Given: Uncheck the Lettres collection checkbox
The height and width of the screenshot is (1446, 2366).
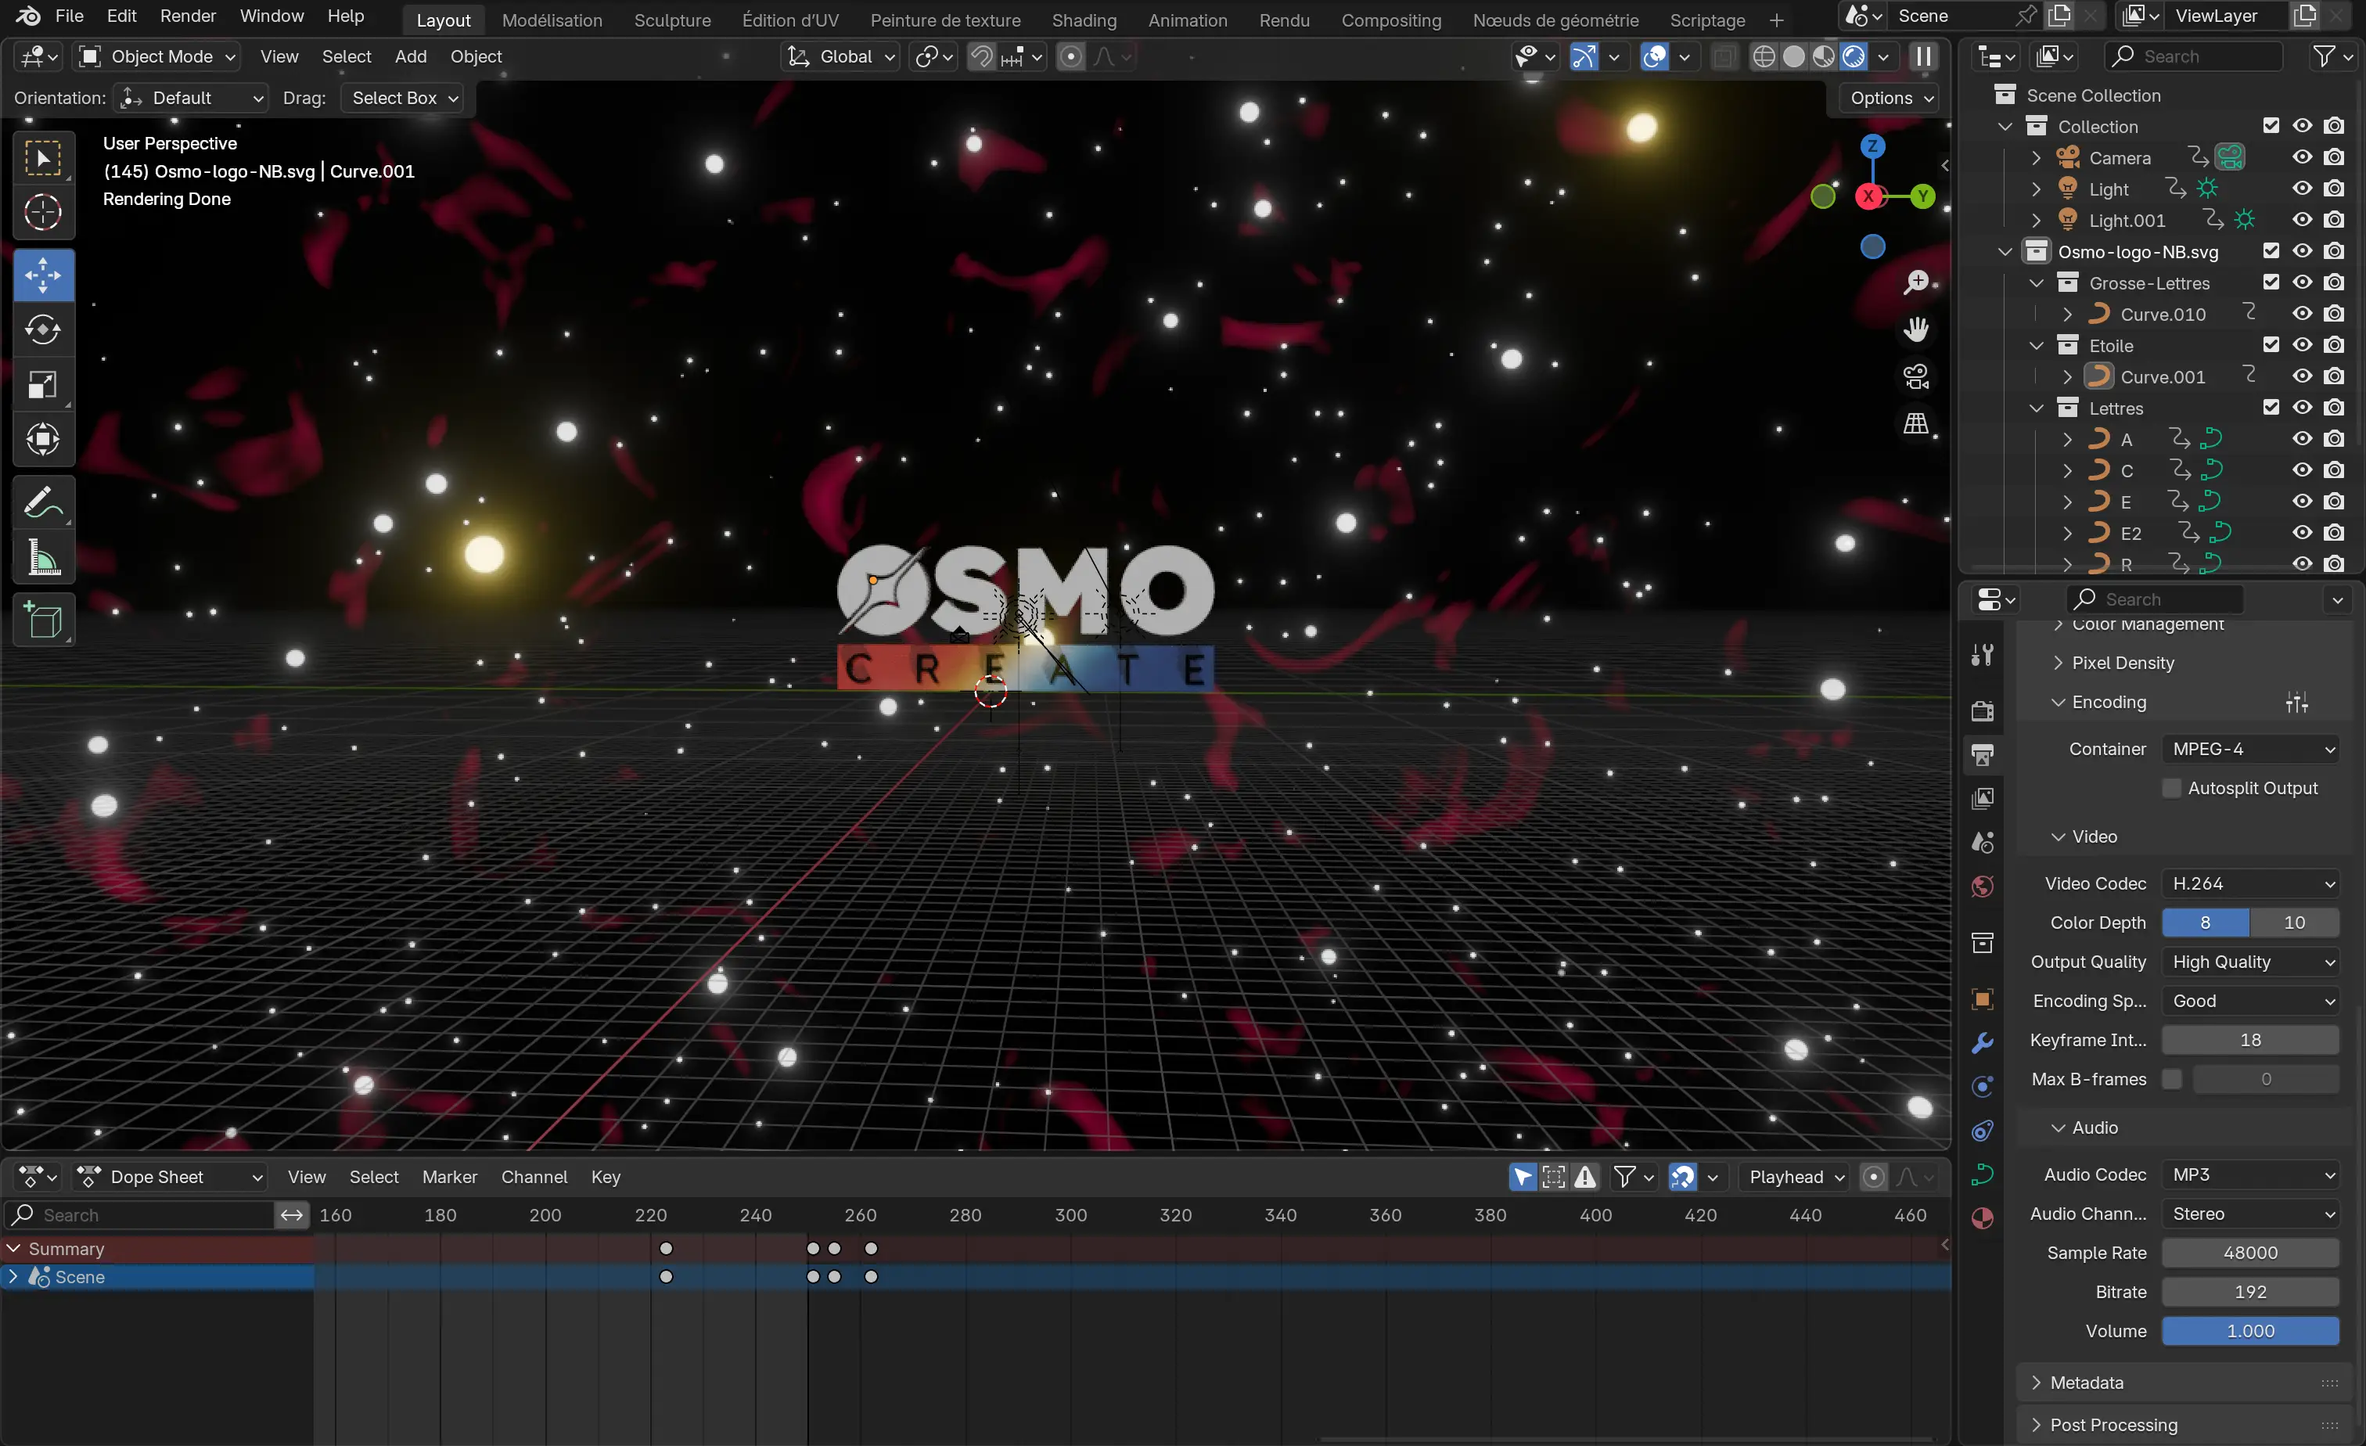Looking at the screenshot, I should pyautogui.click(x=2271, y=407).
